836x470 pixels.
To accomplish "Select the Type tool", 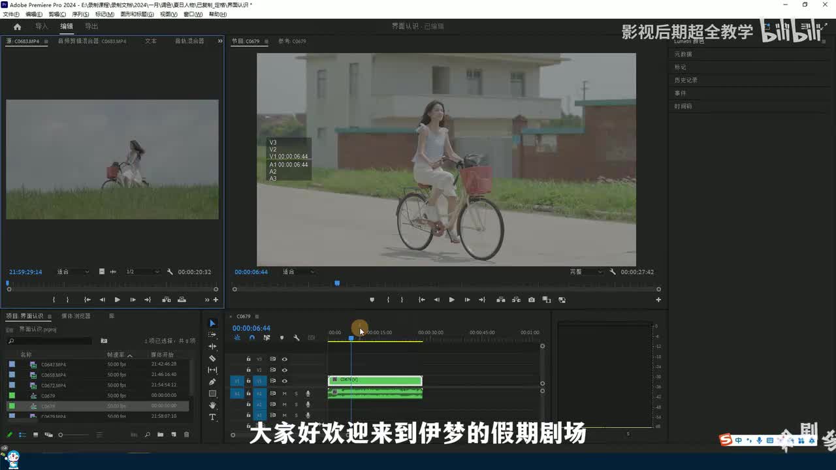I will click(x=212, y=417).
